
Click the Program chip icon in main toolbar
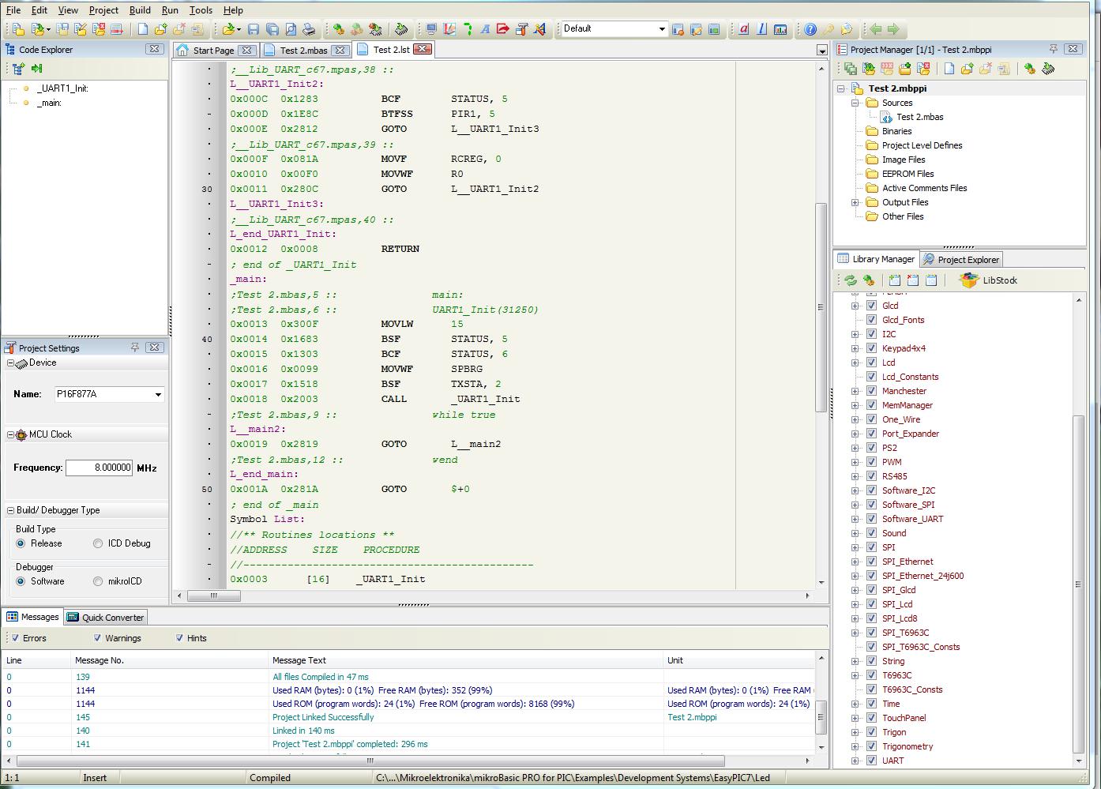coord(401,29)
